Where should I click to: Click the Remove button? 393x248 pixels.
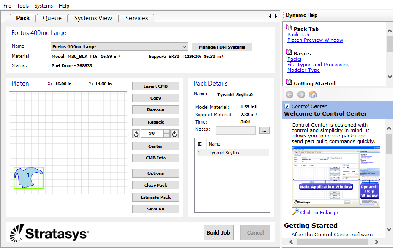tap(156, 110)
